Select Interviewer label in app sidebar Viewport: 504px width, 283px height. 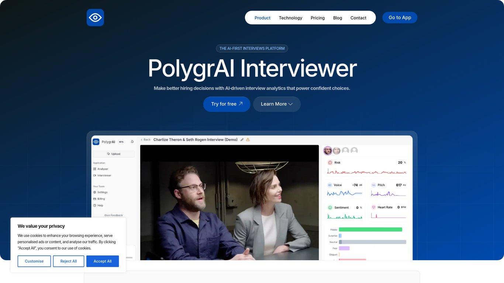pyautogui.click(x=104, y=175)
